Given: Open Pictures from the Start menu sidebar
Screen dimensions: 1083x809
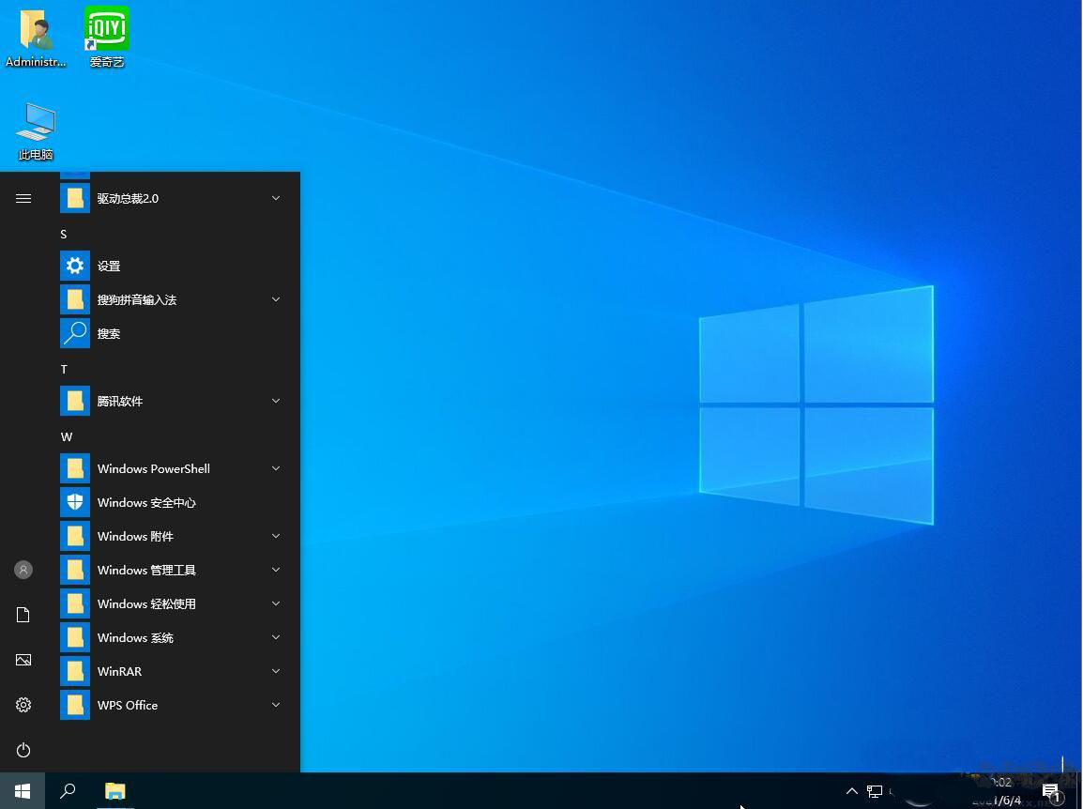Looking at the screenshot, I should [x=23, y=660].
